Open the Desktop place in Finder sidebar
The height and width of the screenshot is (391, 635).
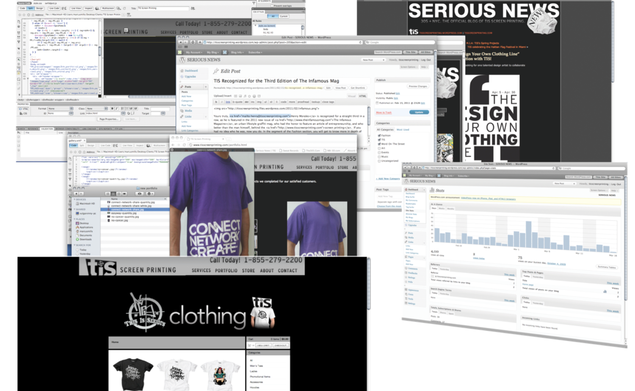coord(84,223)
